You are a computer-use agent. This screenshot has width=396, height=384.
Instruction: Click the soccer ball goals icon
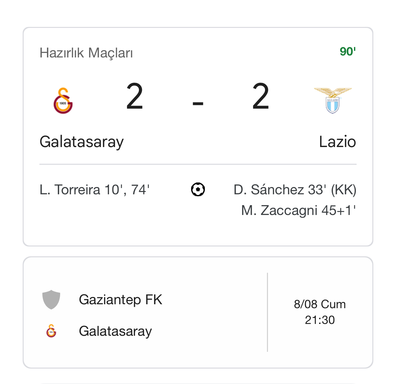[198, 189]
